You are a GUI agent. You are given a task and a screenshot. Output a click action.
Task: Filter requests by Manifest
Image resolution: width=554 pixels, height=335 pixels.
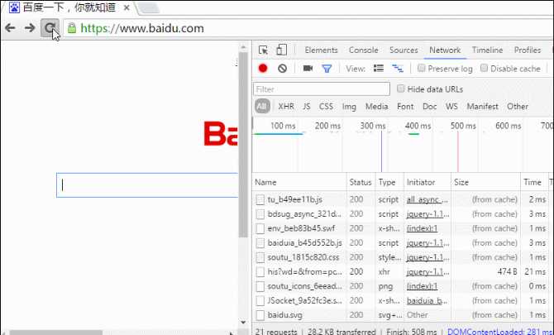(x=482, y=107)
